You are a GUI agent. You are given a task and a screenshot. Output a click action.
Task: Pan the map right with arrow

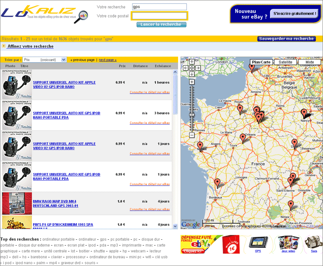coord(198,68)
